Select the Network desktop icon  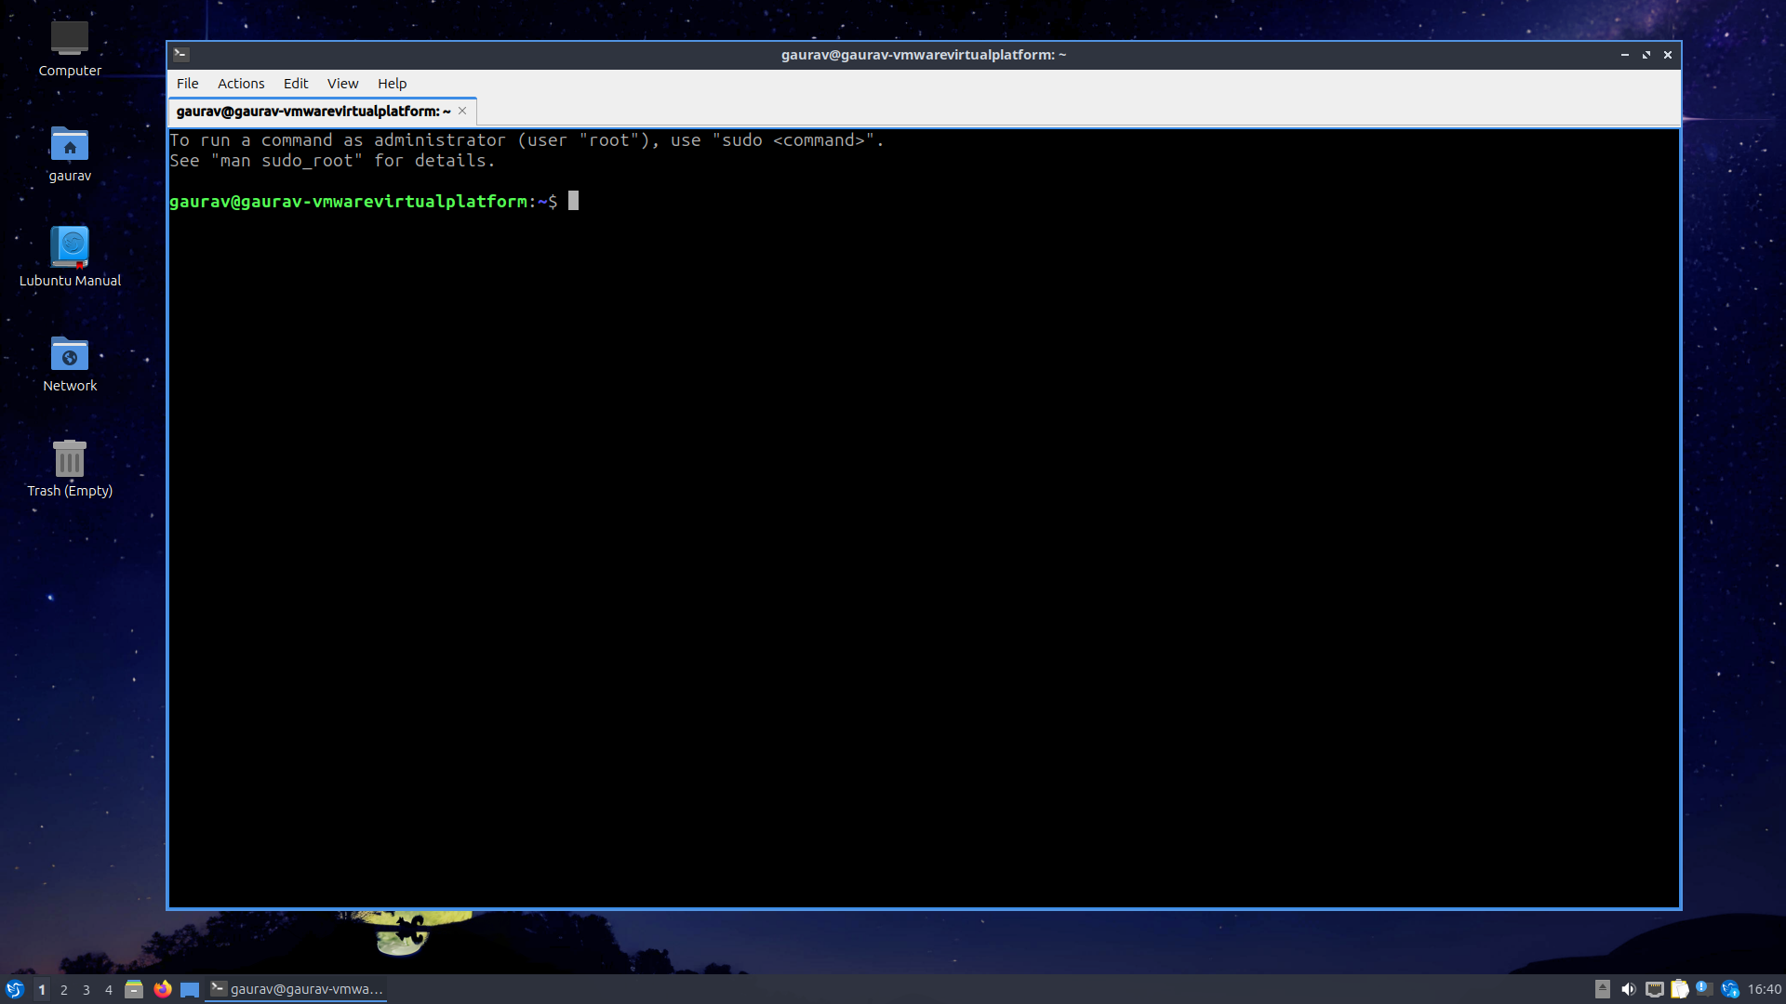(x=70, y=363)
